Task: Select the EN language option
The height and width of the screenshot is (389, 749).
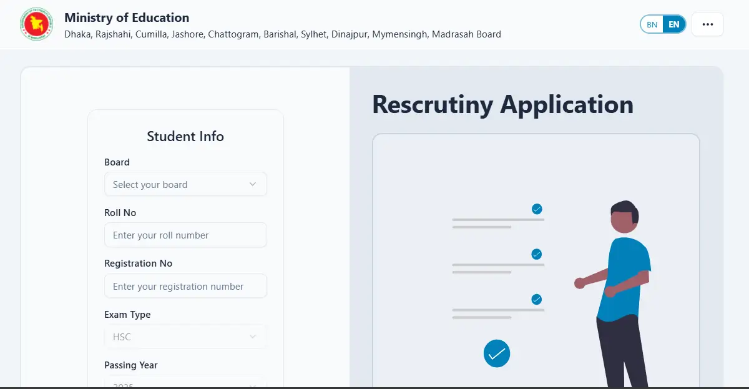Action: pyautogui.click(x=673, y=24)
